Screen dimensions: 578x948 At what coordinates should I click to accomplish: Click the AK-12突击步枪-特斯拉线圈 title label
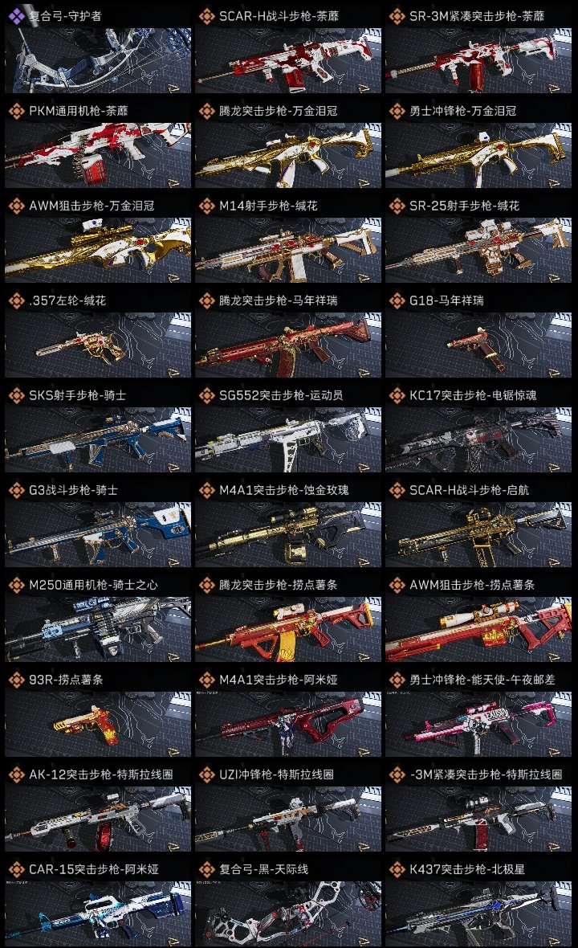point(101,774)
